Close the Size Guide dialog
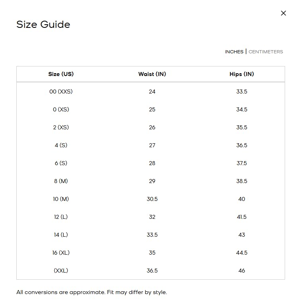The image size is (303, 302). [283, 13]
